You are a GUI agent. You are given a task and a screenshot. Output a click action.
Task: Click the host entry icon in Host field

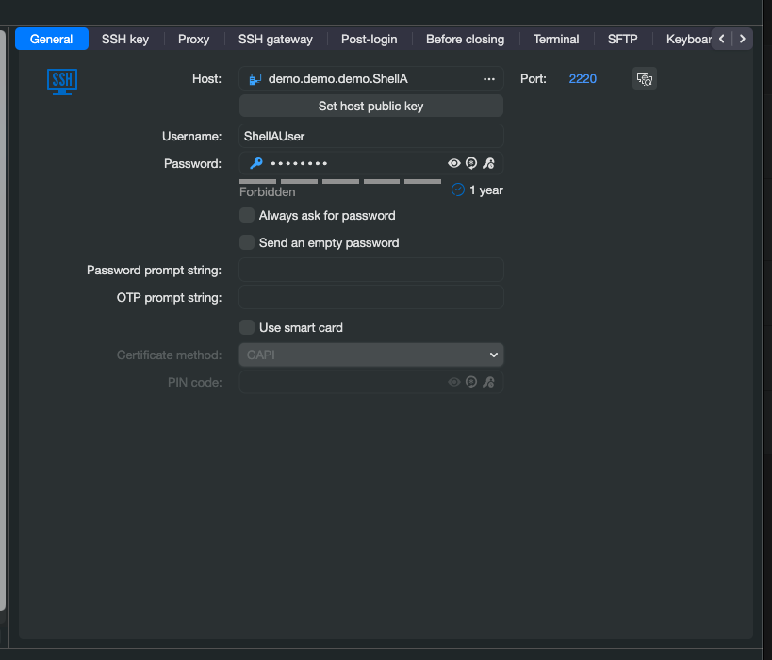click(255, 79)
